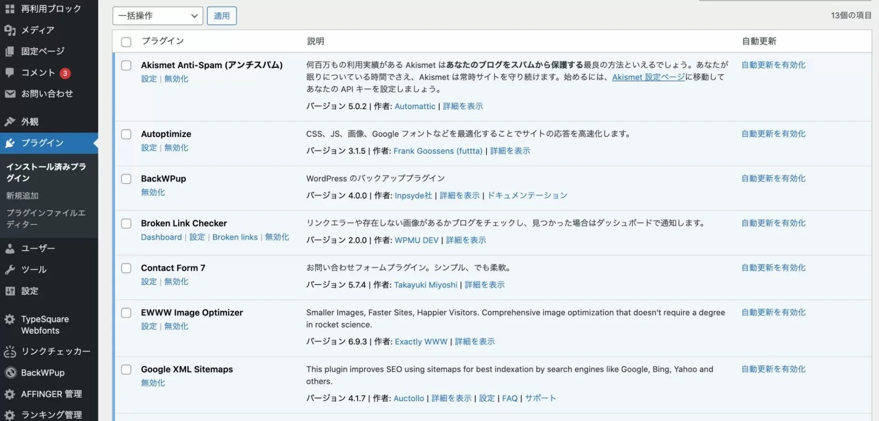The width and height of the screenshot is (879, 421).
Task: Open the 新規追加 submenu item
Action: (x=22, y=196)
